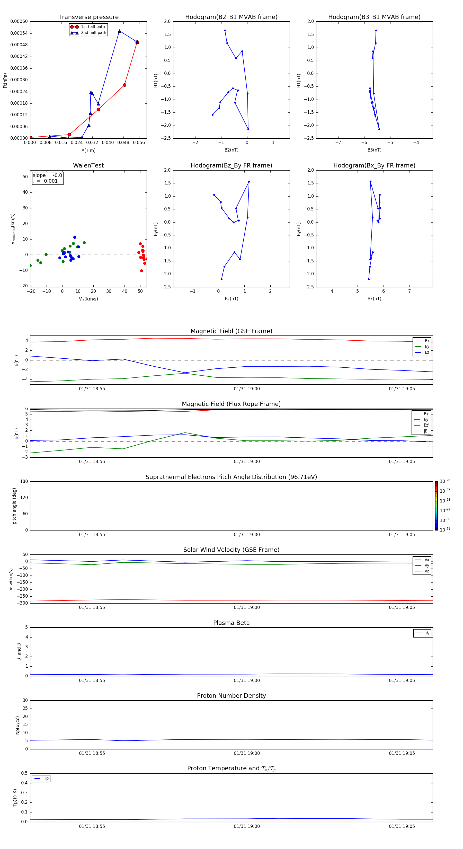Image resolution: width=463 pixels, height=849 pixels.
Task: Click the '2nd half path' legend entry
Action: 88,33
